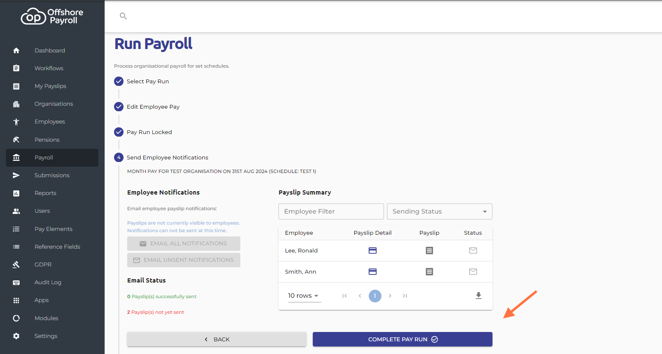Click Email All Notifications button
The image size is (662, 354).
(184, 244)
